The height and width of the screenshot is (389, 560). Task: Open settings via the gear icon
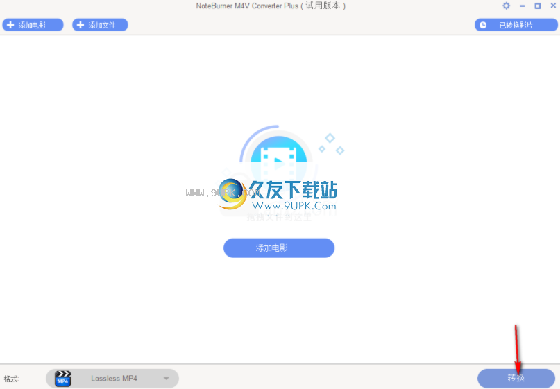click(x=506, y=6)
